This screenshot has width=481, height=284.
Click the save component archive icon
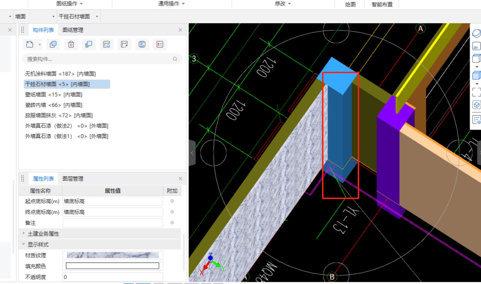tap(107, 44)
